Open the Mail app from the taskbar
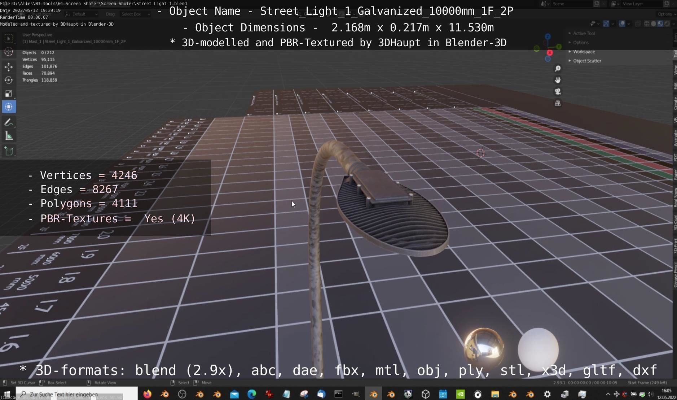The image size is (677, 400). (x=234, y=394)
